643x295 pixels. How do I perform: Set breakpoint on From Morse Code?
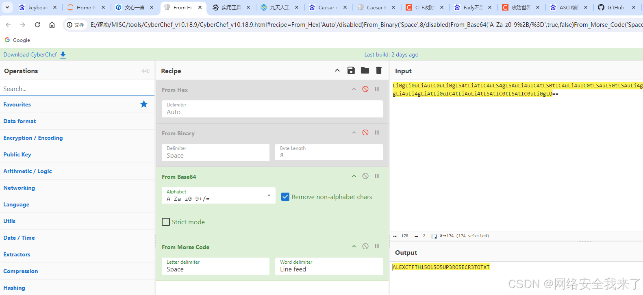[377, 246]
